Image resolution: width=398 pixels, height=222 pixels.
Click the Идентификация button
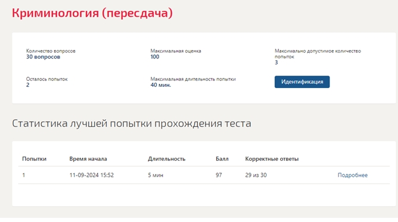pos(302,82)
